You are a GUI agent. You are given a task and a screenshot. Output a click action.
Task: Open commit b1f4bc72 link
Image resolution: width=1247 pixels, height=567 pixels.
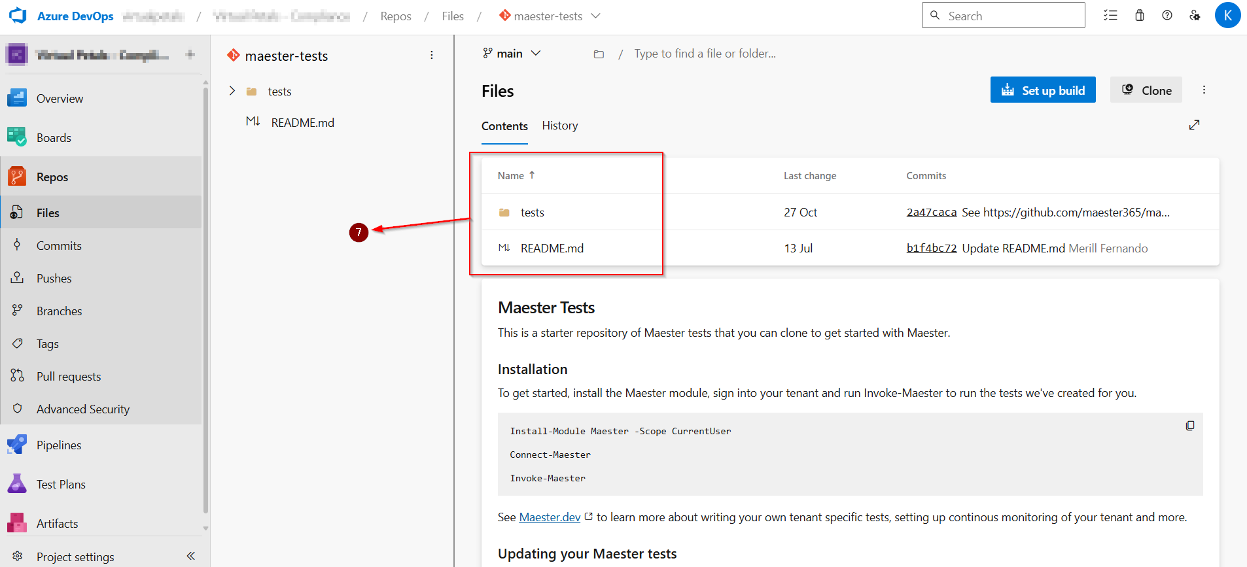[x=932, y=248]
